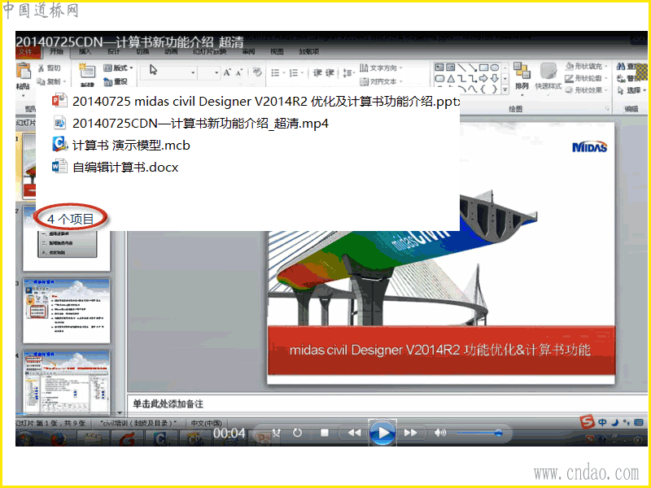Screen dimensions: 651x488
Task: Select the text box shape in gallery
Action: coord(439,68)
